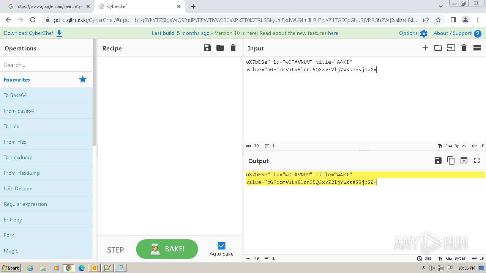Viewport: 486px width, 273px height.
Task: Click the STEP button
Action: coord(115,250)
